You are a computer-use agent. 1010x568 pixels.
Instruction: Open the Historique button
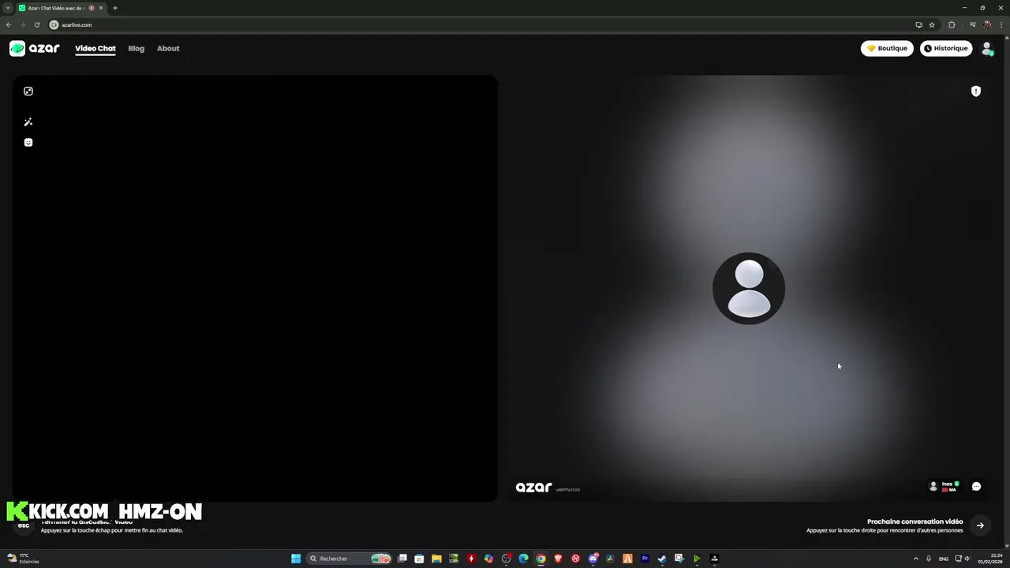click(946, 48)
